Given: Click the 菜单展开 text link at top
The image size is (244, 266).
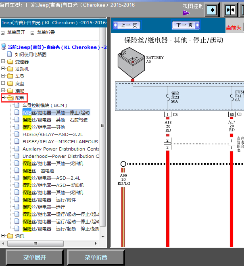Looking at the screenshot, I should 16,32.
